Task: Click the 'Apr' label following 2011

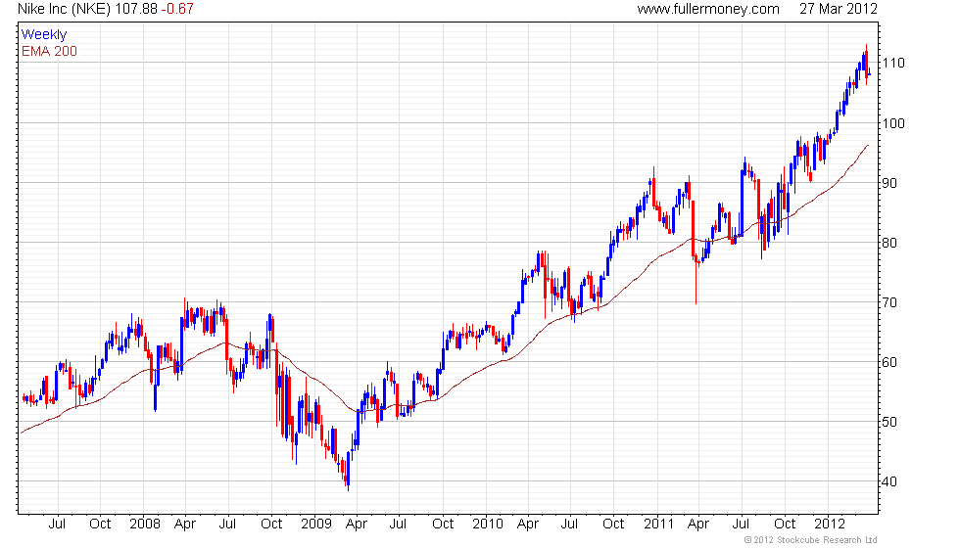Action: point(698,525)
